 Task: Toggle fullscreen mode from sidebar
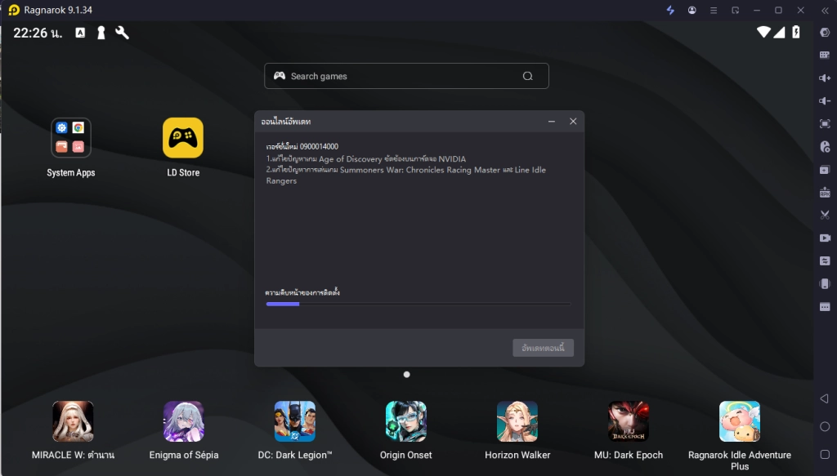tap(825, 123)
